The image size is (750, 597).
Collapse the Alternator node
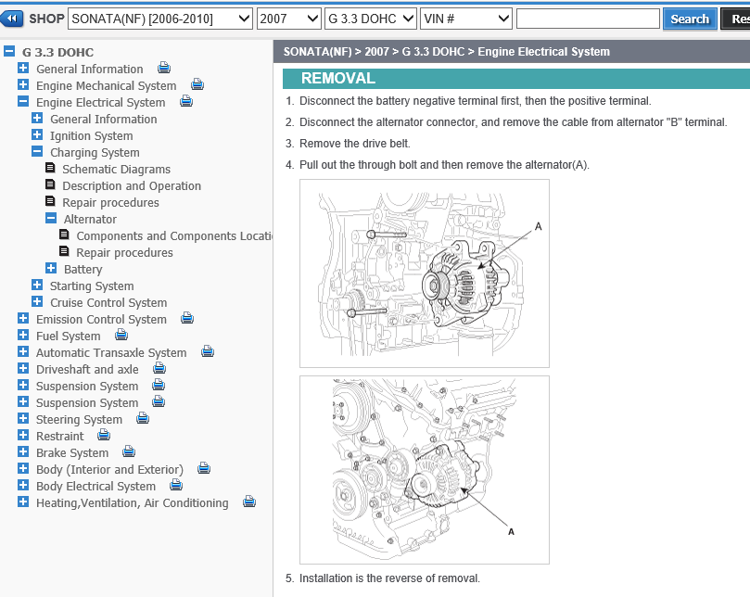coord(51,218)
